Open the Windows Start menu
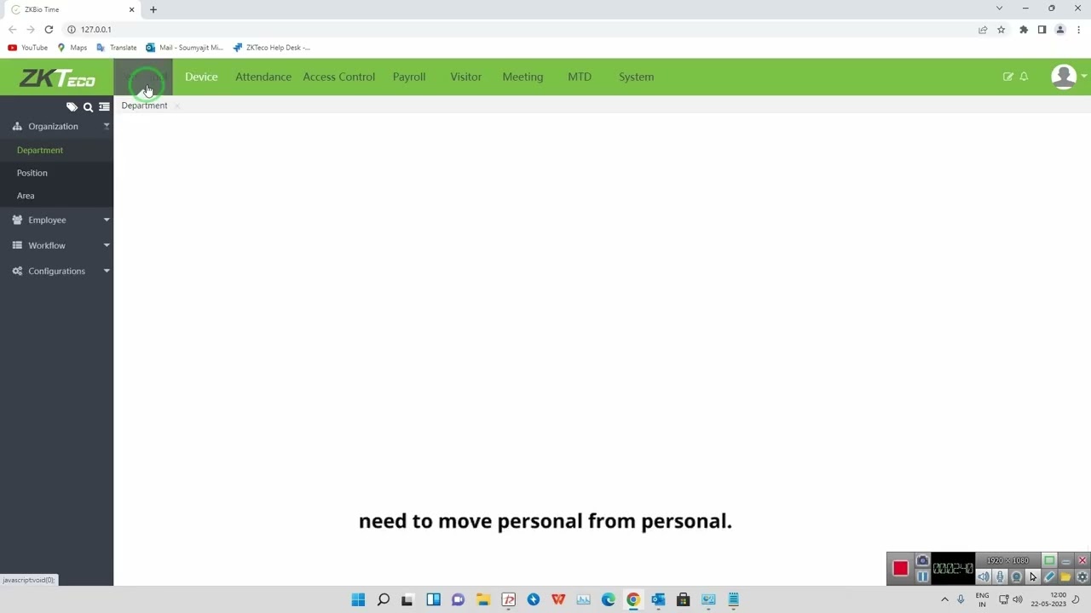The width and height of the screenshot is (1091, 613). tap(358, 599)
